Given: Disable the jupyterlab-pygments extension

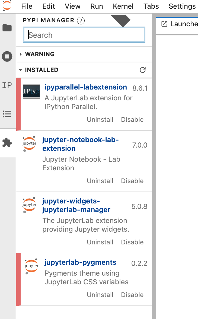Looking at the screenshot, I should pyautogui.click(x=132, y=295).
